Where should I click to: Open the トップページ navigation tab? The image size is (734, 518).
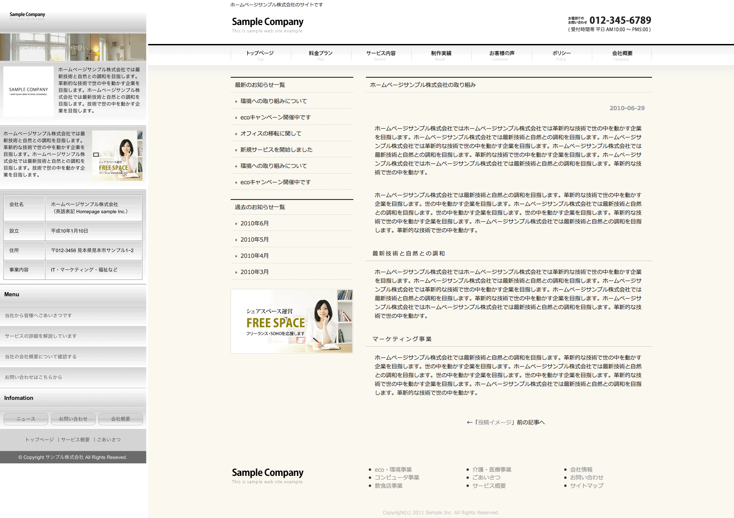(260, 54)
